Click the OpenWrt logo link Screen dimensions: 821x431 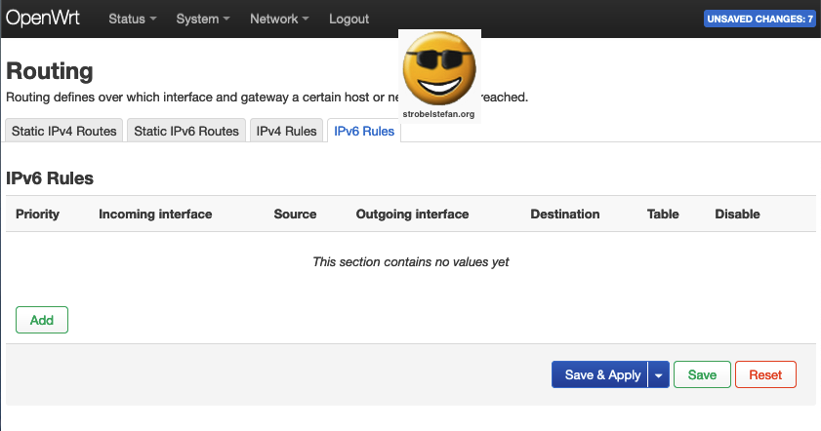point(43,19)
